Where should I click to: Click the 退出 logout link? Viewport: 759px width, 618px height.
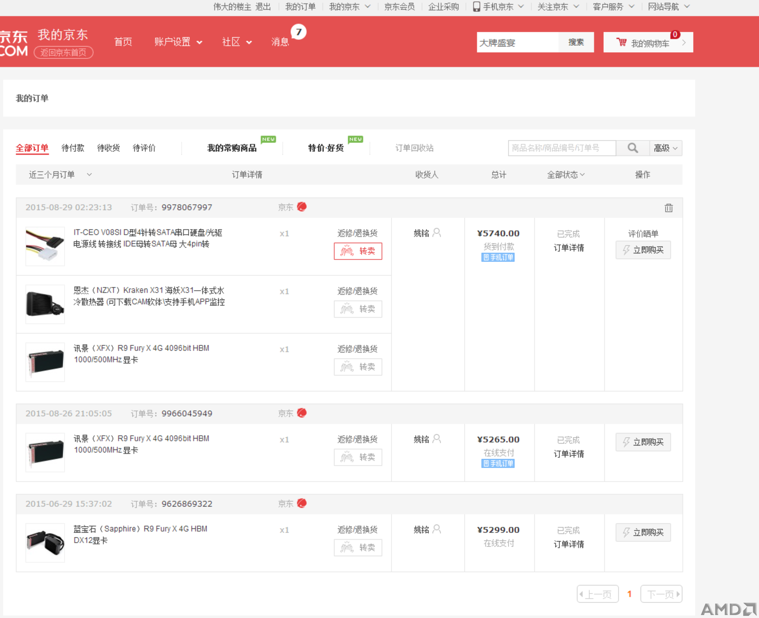(263, 7)
